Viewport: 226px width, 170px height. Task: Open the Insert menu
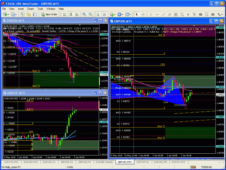21,9
